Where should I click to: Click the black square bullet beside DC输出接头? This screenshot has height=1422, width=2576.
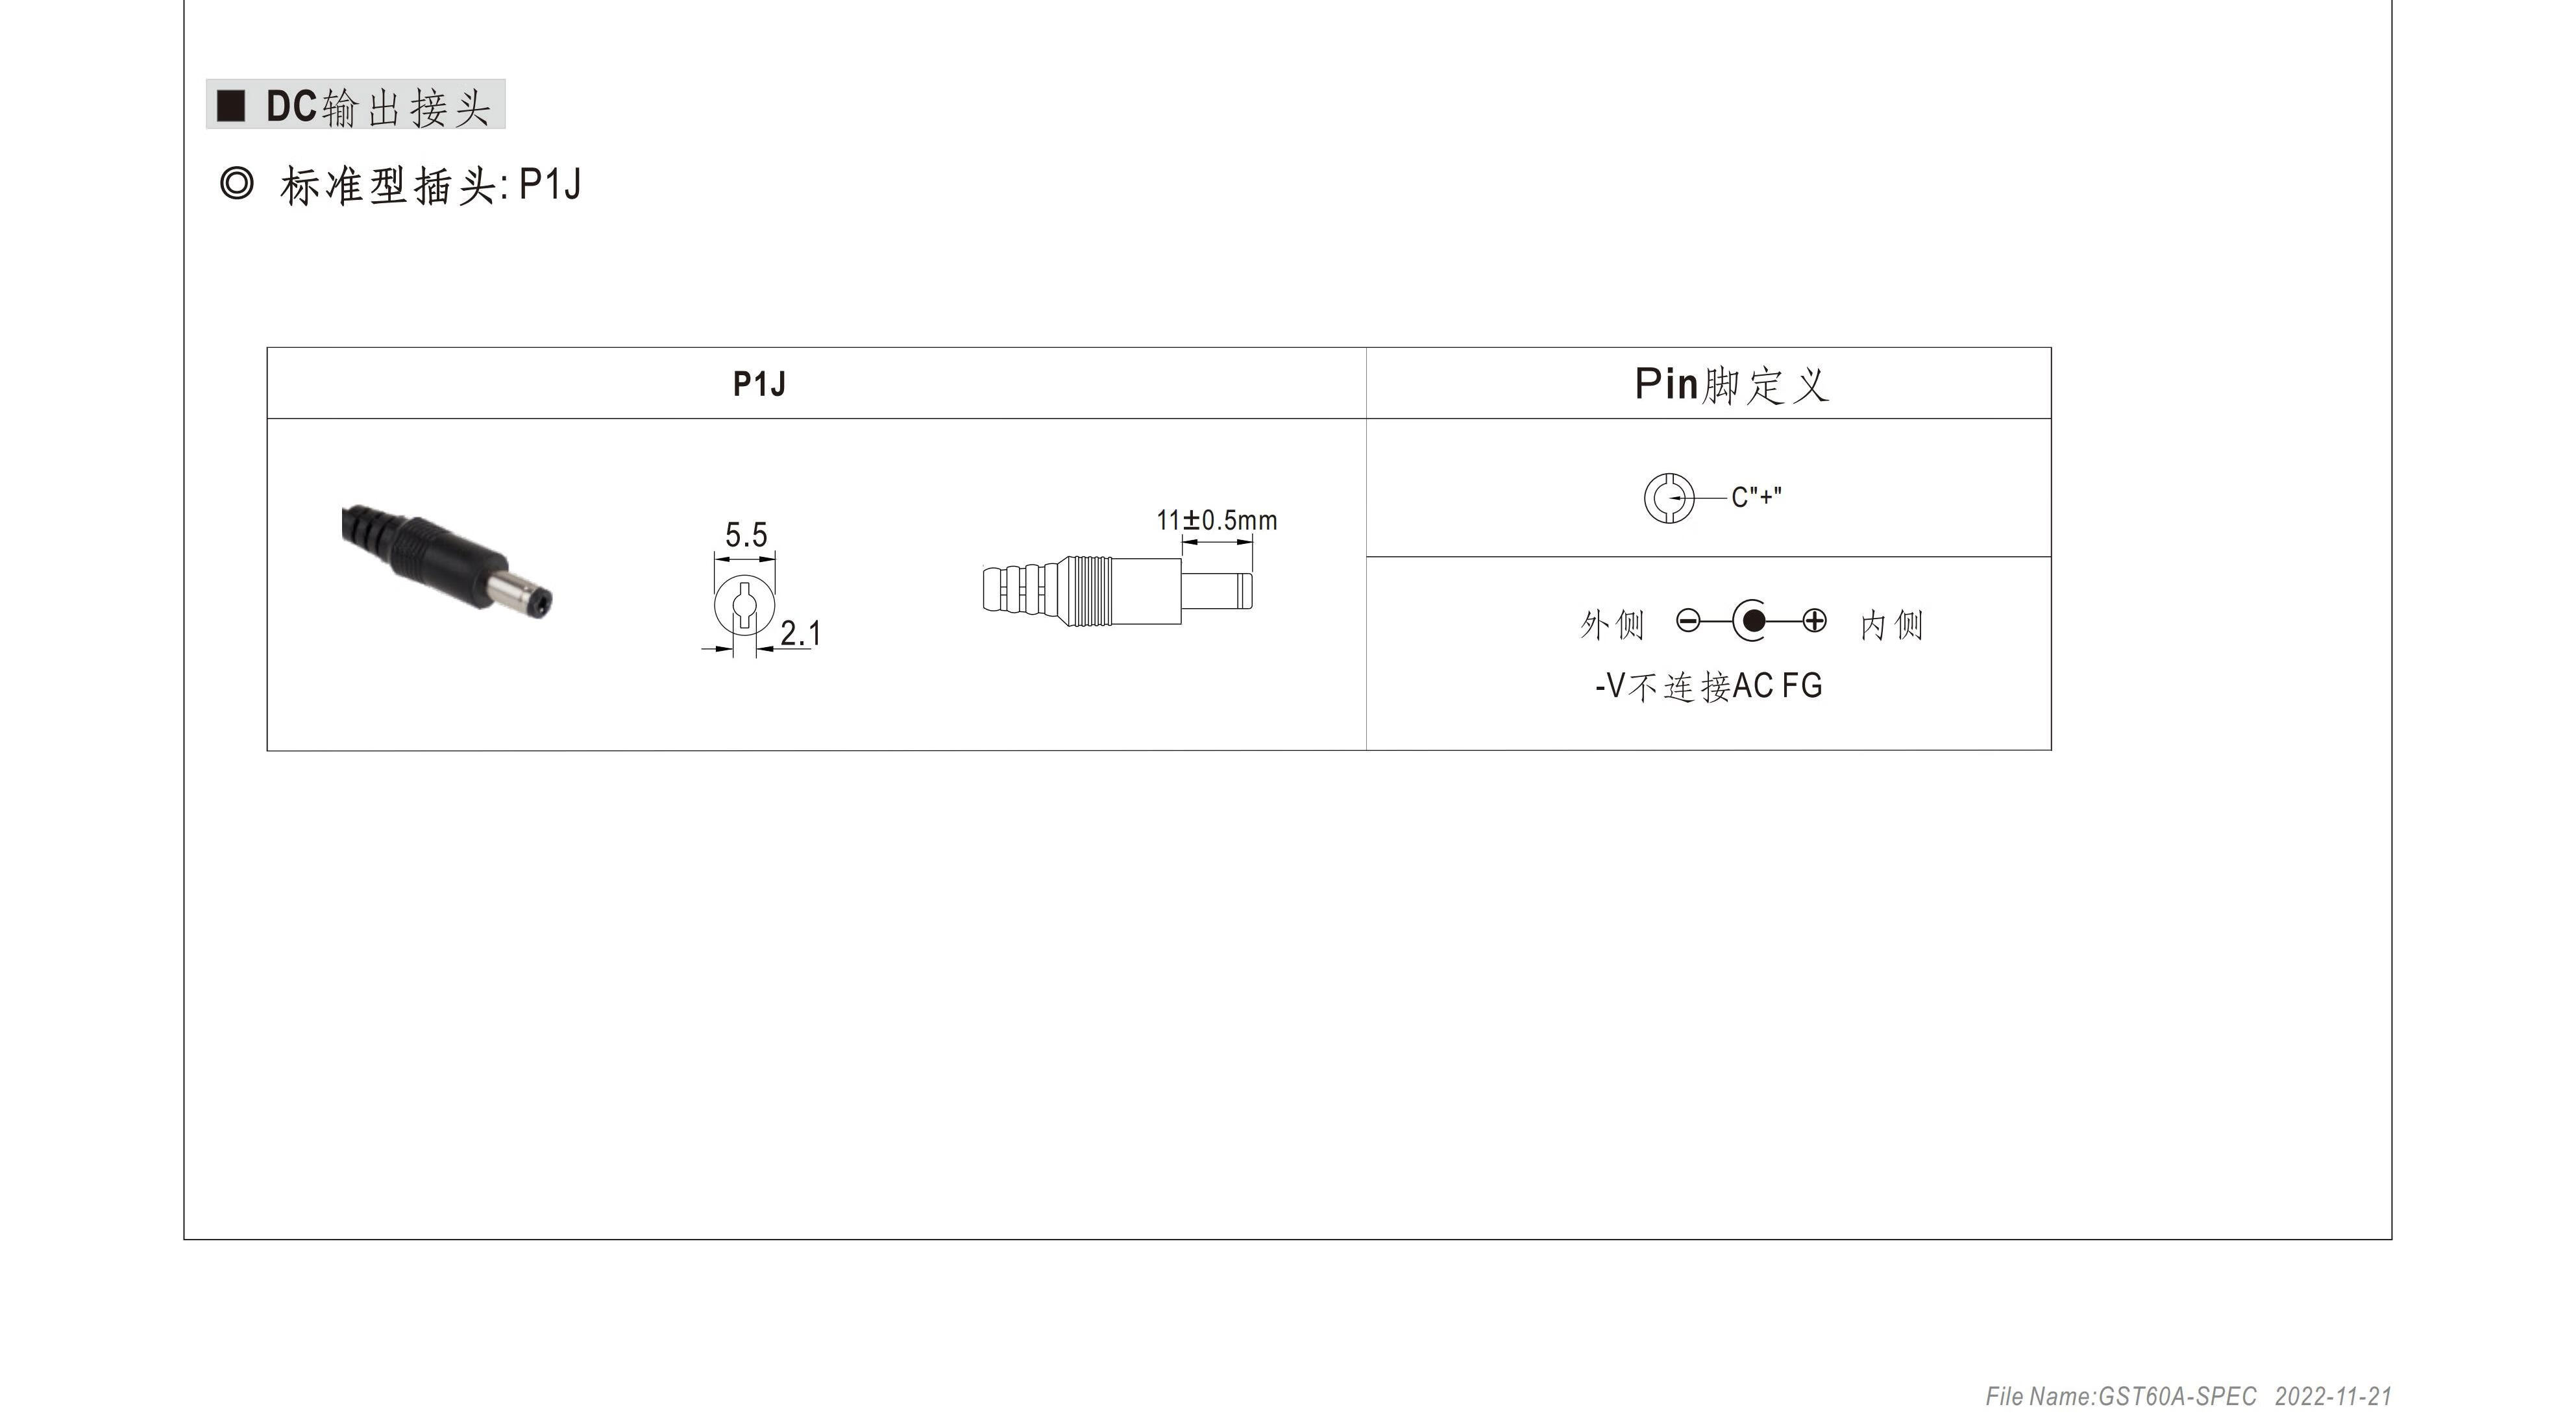[x=231, y=106]
